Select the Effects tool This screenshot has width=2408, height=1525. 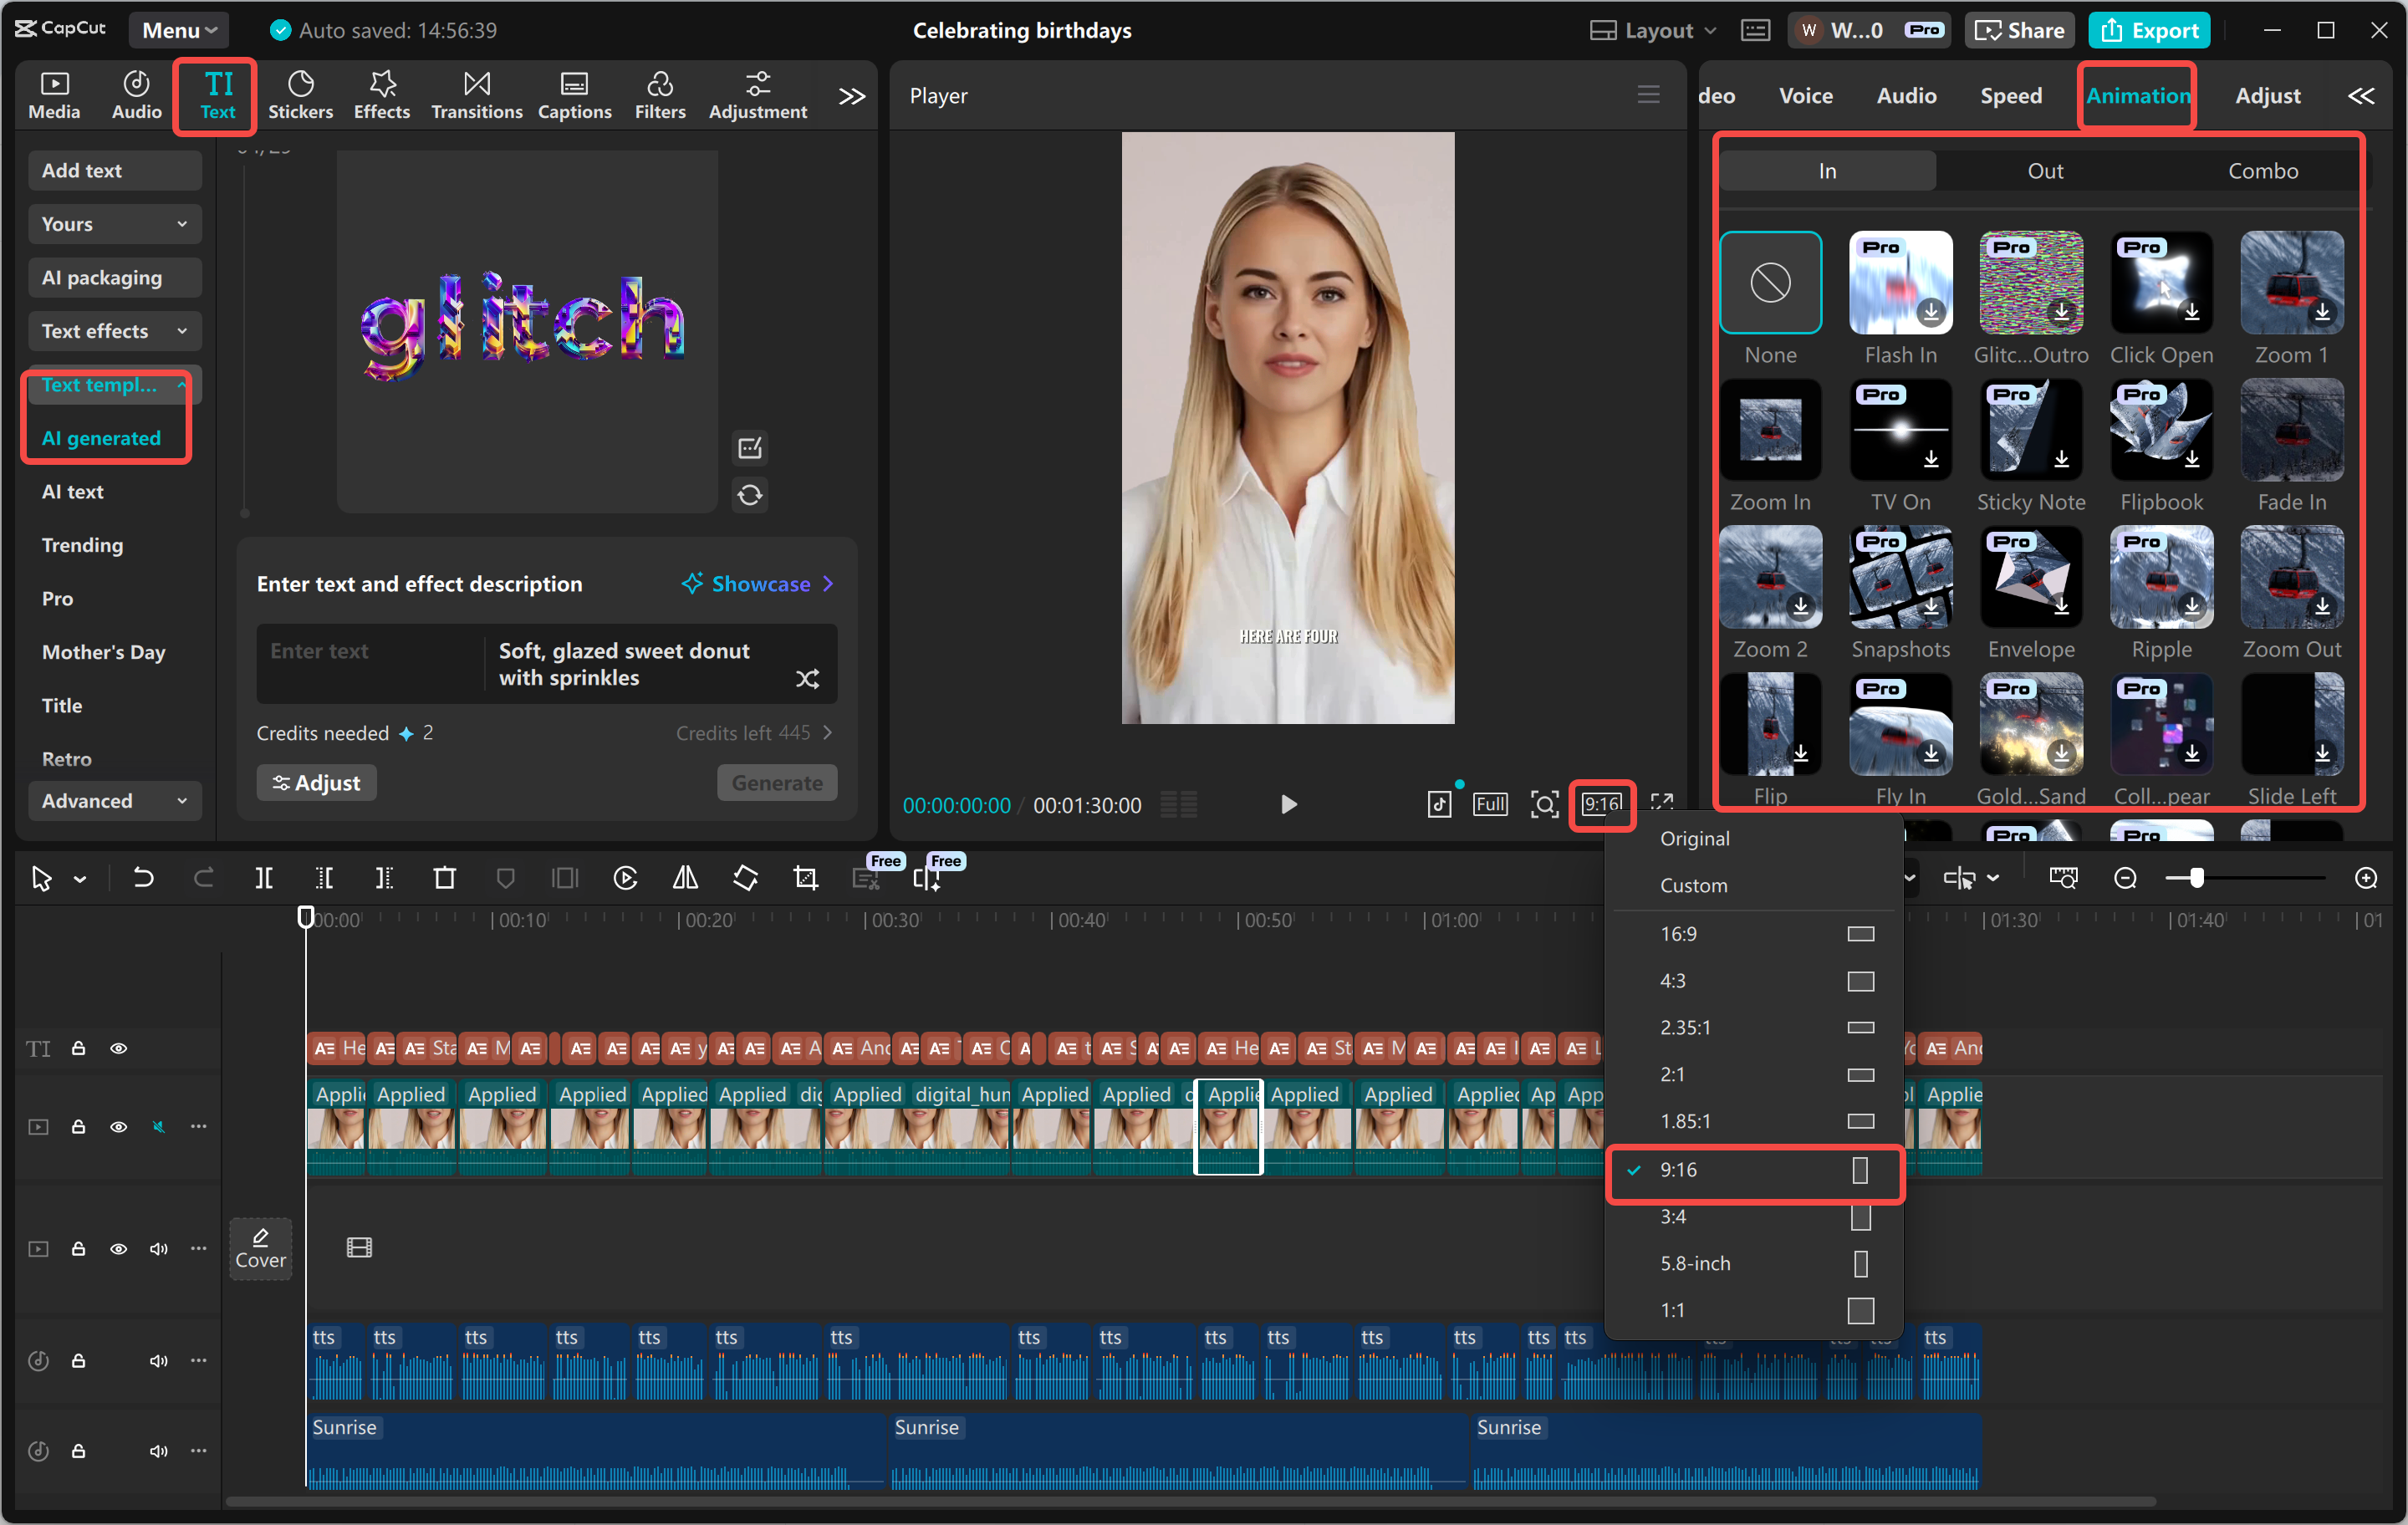pyautogui.click(x=381, y=95)
